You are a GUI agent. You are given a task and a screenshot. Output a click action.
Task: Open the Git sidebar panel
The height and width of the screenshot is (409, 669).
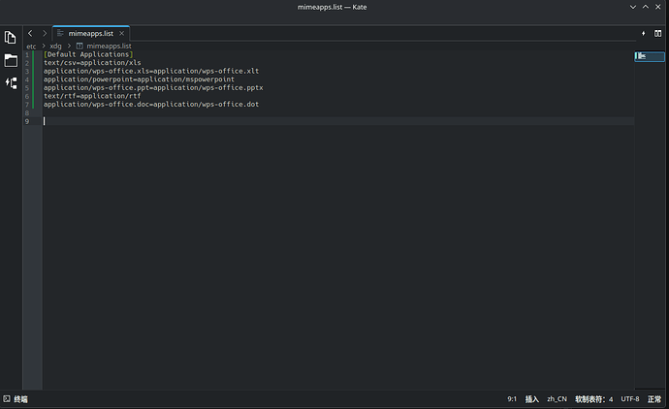(11, 82)
